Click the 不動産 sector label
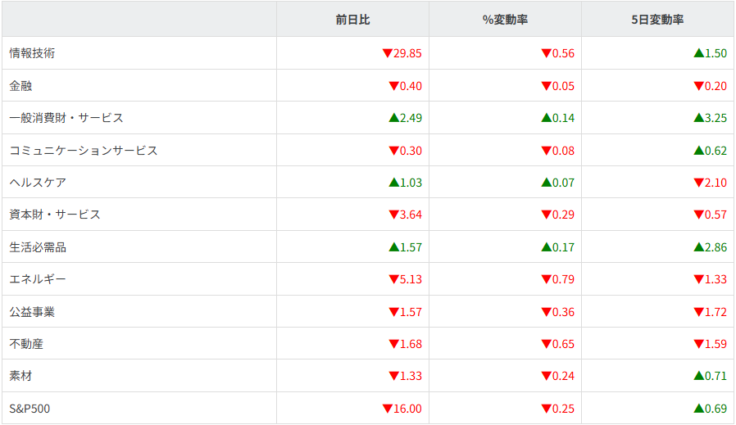Screen dimensions: 736x425 click(x=26, y=344)
